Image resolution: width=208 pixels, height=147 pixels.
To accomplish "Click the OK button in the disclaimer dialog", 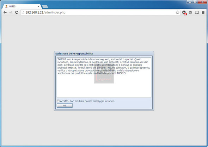I will (65, 106).
